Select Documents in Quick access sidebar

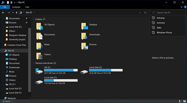(14, 18)
